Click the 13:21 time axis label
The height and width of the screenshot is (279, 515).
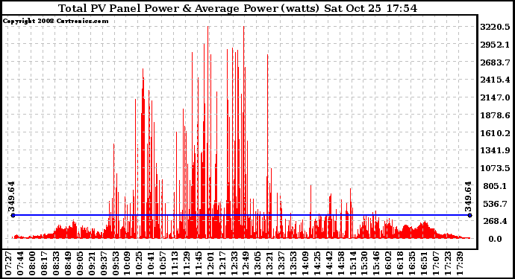pos(269,263)
